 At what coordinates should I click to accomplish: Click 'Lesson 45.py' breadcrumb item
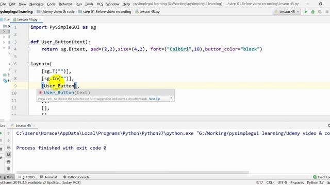click(x=147, y=12)
